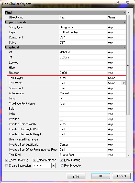
Task: Collapse the Kind section chevron
Action: tap(124, 13)
